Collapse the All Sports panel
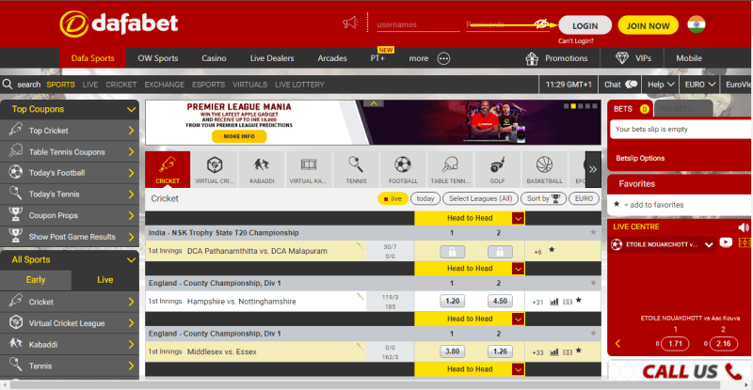753x390 pixels. coord(131,260)
